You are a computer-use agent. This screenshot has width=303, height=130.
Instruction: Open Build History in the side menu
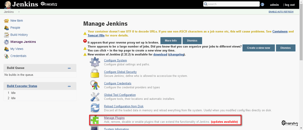(19, 35)
